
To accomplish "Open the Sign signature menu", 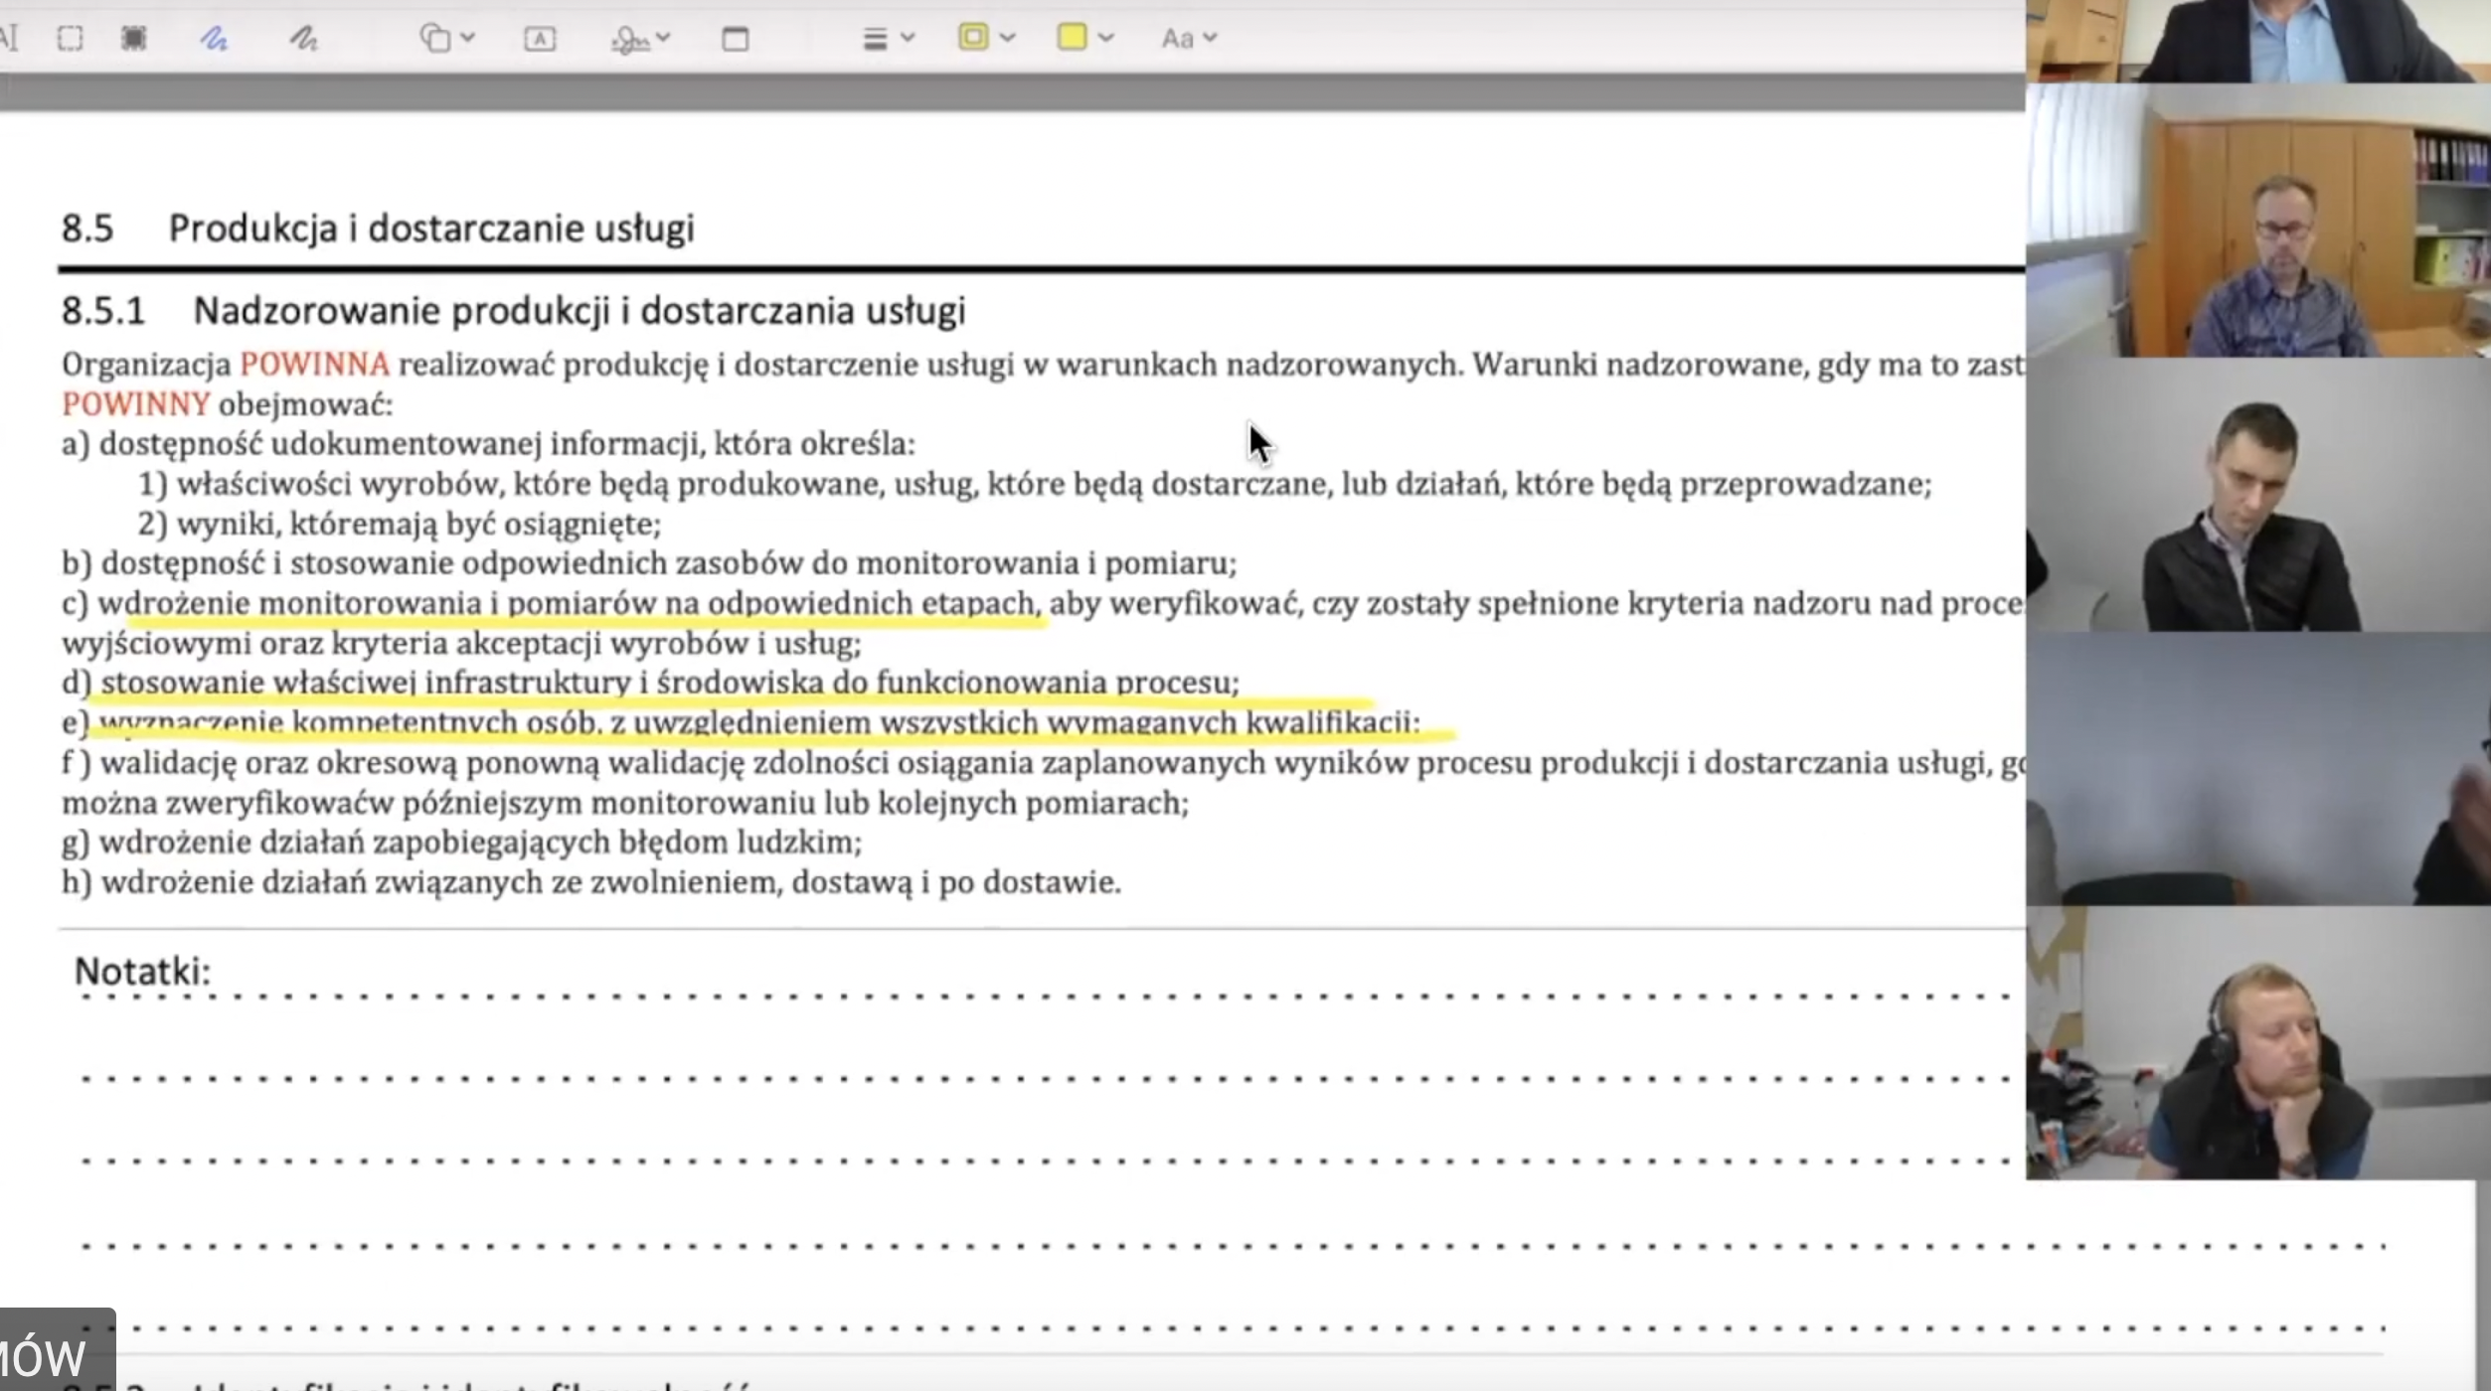I will pyautogui.click(x=640, y=39).
